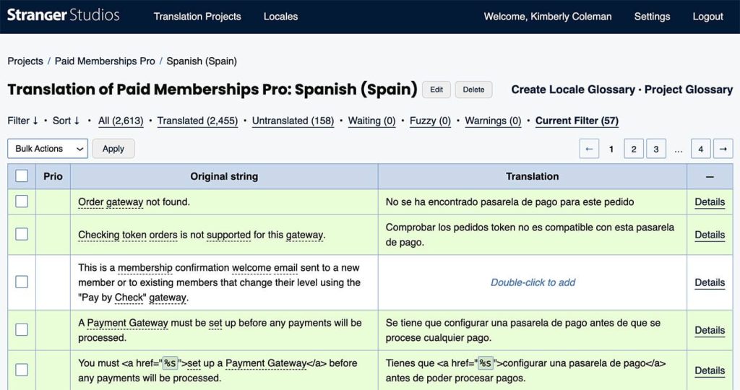The height and width of the screenshot is (390, 740).
Task: Select checkbox for 'Checking token orders' row
Action: (x=22, y=234)
